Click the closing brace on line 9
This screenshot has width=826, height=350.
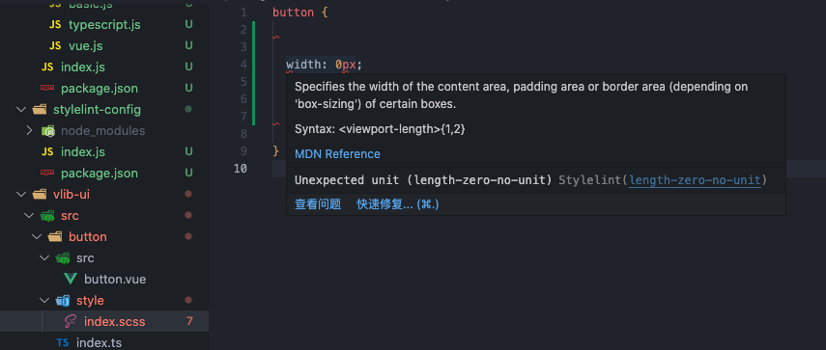click(275, 151)
